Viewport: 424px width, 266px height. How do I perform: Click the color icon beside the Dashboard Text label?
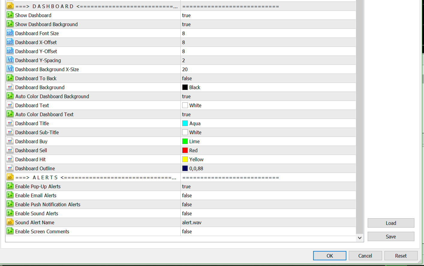coord(10,105)
